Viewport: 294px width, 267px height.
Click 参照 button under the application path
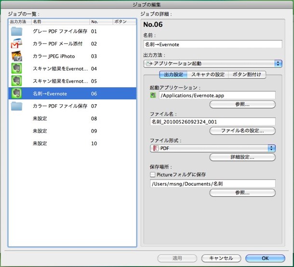tap(242, 104)
